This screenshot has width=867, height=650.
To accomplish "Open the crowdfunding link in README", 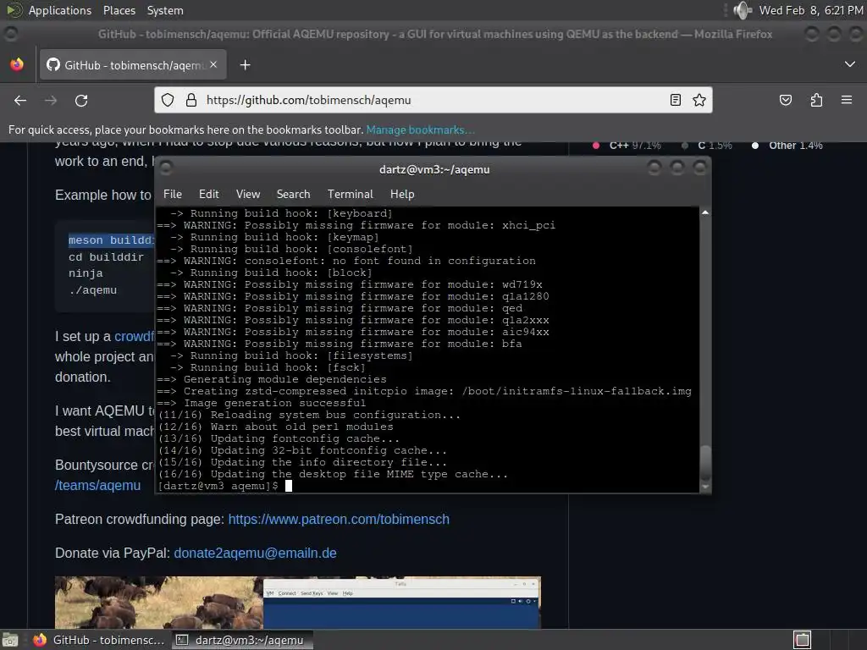I will [134, 336].
